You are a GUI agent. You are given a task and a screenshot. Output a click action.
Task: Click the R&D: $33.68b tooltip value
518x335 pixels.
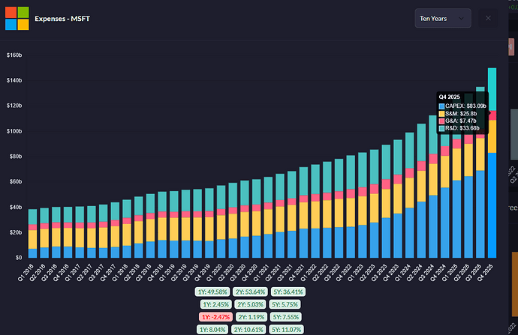coord(462,128)
